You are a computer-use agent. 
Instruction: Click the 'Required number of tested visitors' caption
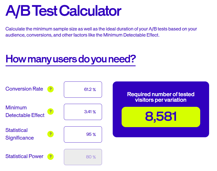pyautogui.click(x=161, y=97)
